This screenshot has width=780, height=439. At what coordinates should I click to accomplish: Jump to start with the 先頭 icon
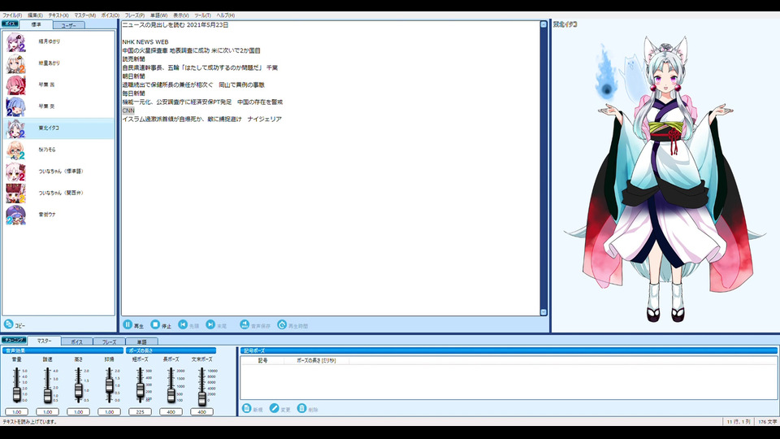coord(183,324)
